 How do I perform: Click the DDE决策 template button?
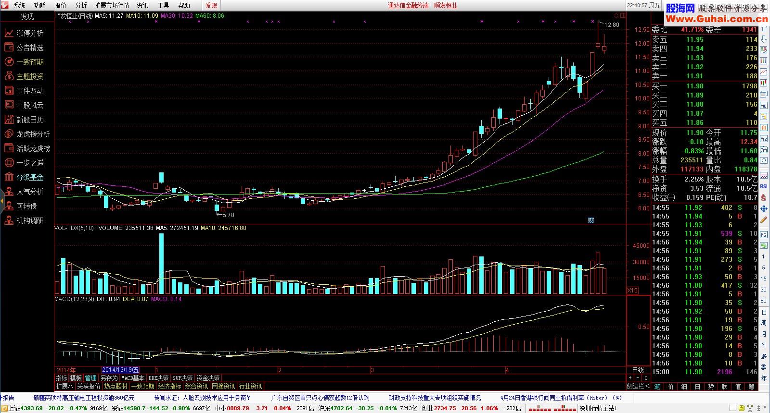[x=159, y=378]
